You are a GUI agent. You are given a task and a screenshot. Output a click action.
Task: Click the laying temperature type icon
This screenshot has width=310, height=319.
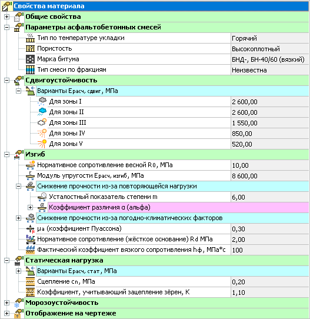pos(30,38)
